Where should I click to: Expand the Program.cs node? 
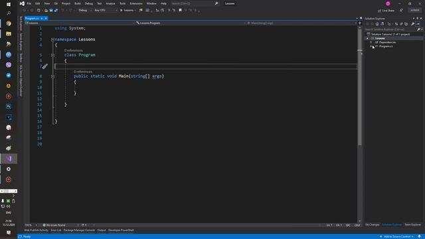click(x=371, y=46)
